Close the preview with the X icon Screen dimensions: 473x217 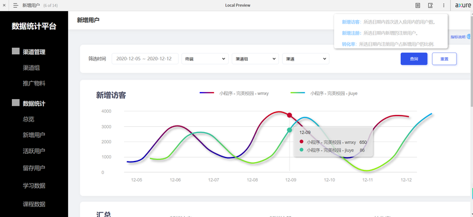4,5
